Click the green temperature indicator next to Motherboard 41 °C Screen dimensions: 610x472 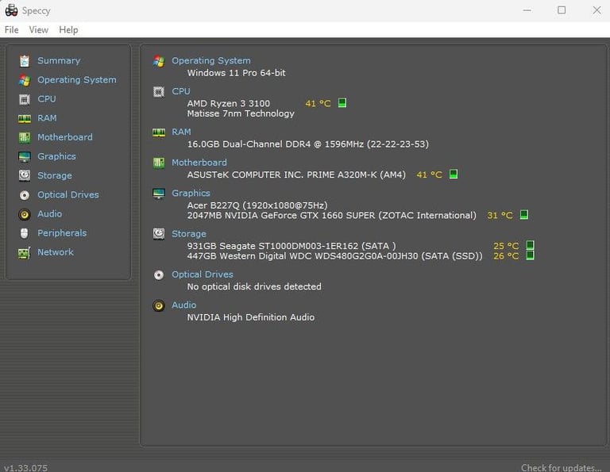(454, 174)
